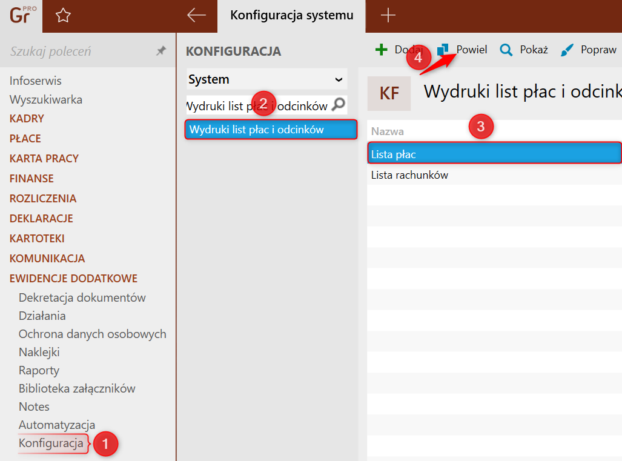Open favorites via the star icon
The height and width of the screenshot is (461, 622).
point(62,16)
